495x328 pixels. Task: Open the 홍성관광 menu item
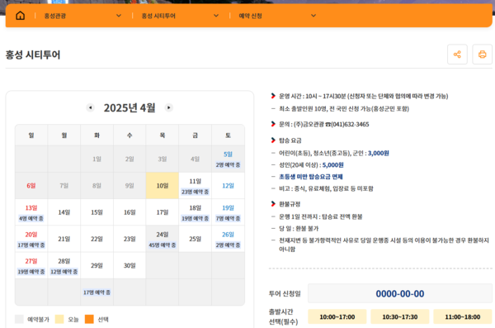coord(55,16)
